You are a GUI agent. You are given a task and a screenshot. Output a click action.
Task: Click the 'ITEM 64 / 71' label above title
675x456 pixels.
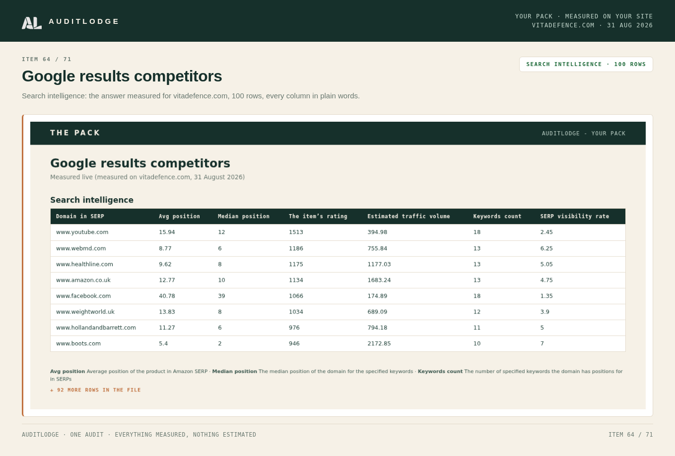pyautogui.click(x=47, y=60)
